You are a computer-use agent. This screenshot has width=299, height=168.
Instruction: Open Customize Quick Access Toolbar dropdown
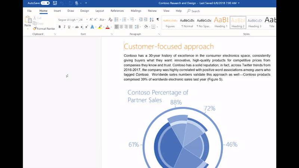[x=86, y=3]
